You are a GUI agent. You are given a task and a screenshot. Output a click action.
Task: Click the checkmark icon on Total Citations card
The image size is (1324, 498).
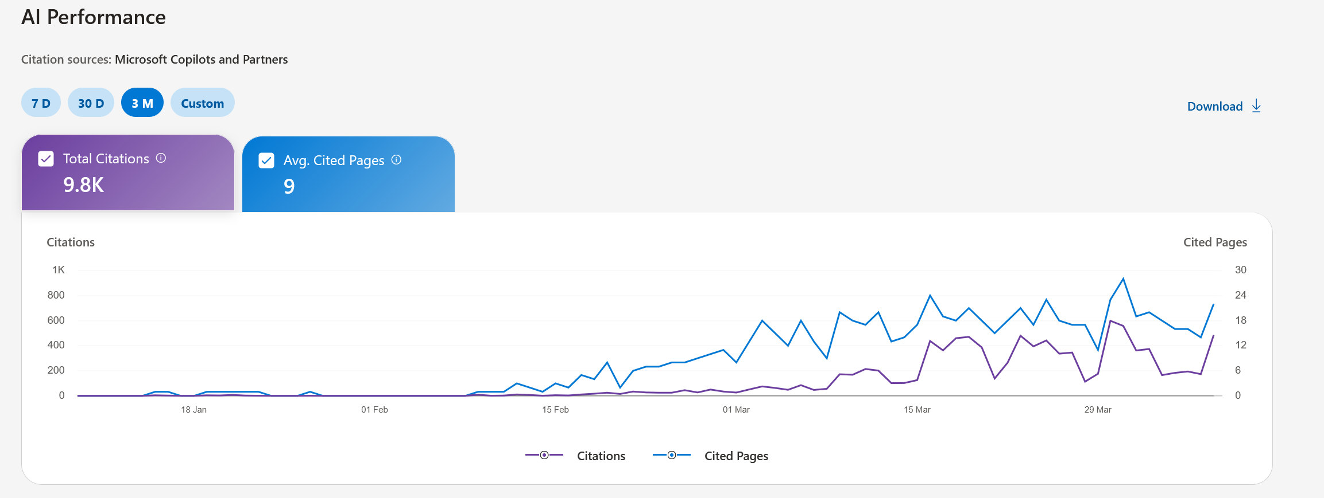(x=45, y=159)
